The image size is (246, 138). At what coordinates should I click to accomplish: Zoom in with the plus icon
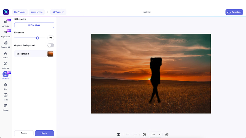click(x=167, y=134)
